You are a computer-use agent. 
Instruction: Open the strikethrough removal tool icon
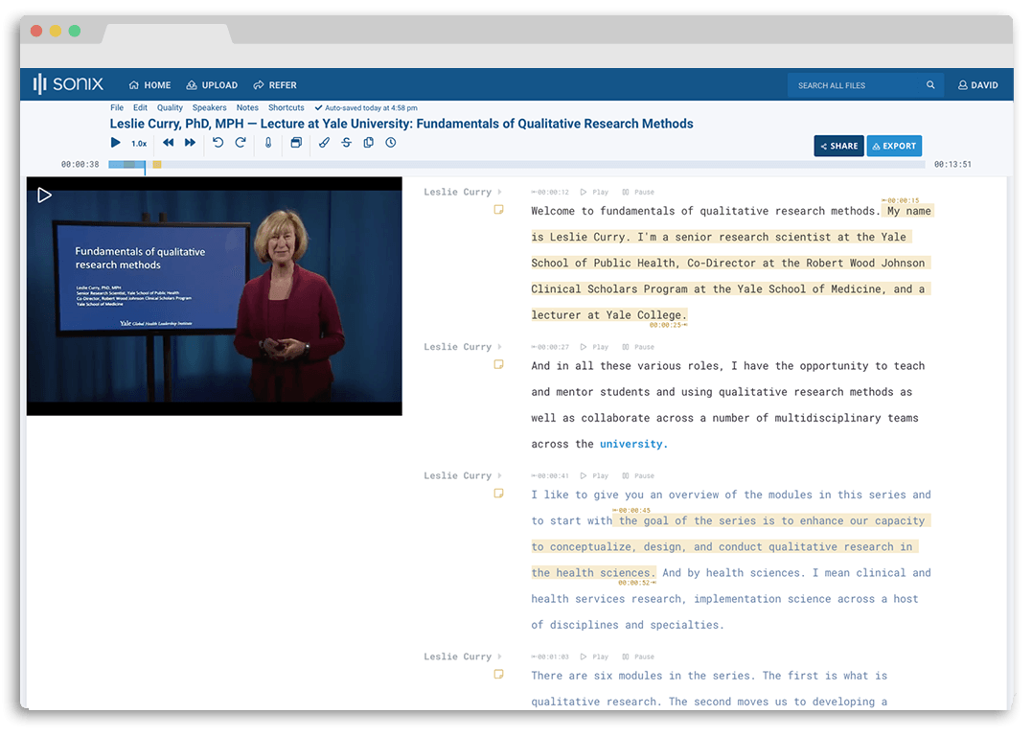[346, 142]
